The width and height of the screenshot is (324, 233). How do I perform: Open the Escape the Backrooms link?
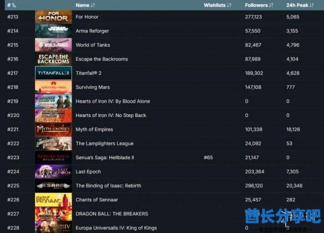102,59
